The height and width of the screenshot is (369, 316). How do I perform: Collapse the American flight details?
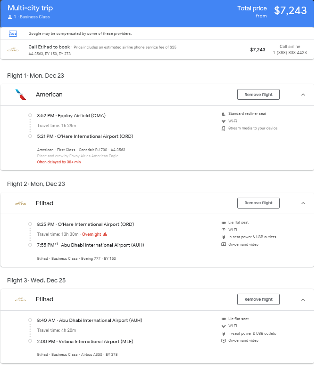click(x=303, y=95)
